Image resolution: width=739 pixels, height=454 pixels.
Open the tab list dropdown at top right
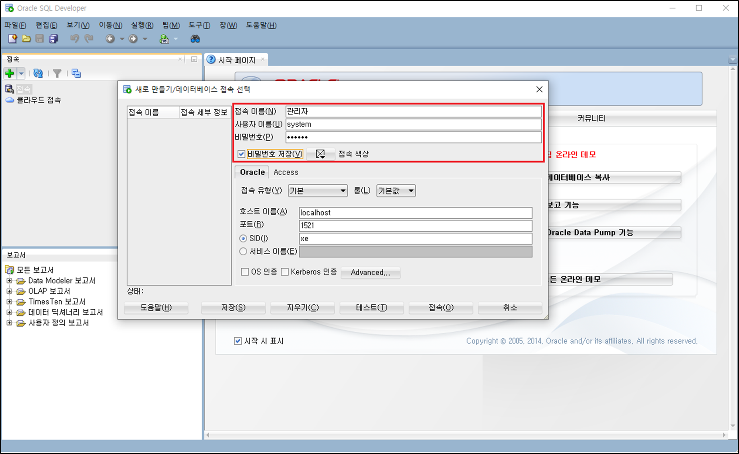click(x=733, y=60)
